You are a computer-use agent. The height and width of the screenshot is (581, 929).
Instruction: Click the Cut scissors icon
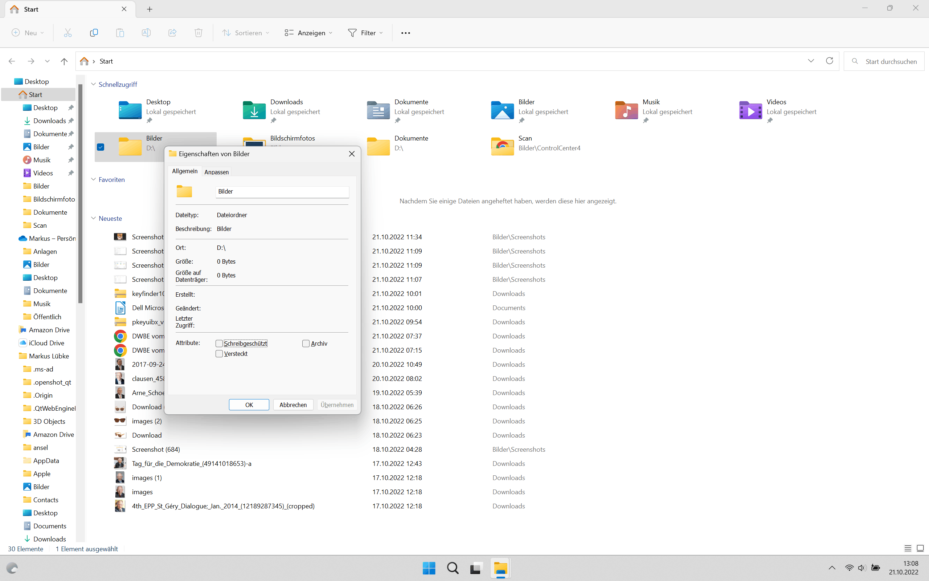click(x=67, y=33)
